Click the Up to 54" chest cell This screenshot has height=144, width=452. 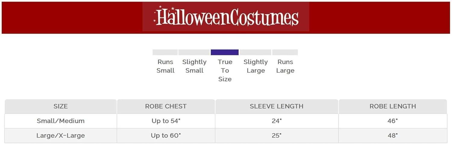[166, 121]
